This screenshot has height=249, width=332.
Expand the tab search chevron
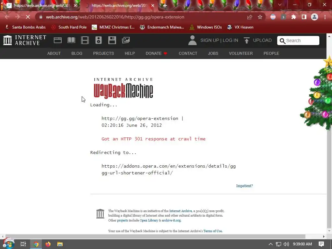click(x=280, y=5)
